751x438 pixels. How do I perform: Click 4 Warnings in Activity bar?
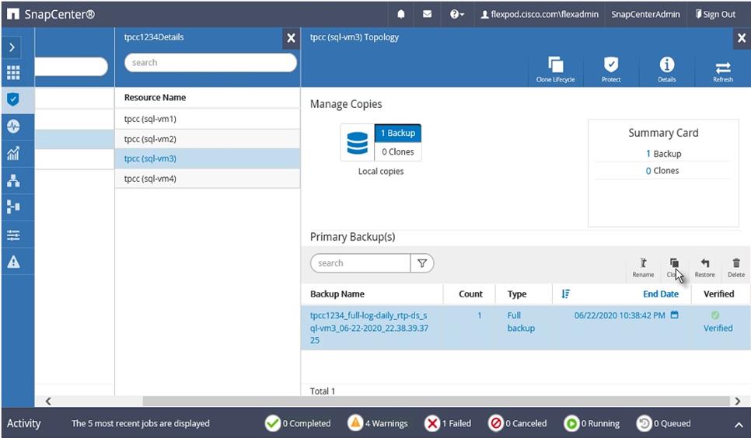click(x=378, y=423)
